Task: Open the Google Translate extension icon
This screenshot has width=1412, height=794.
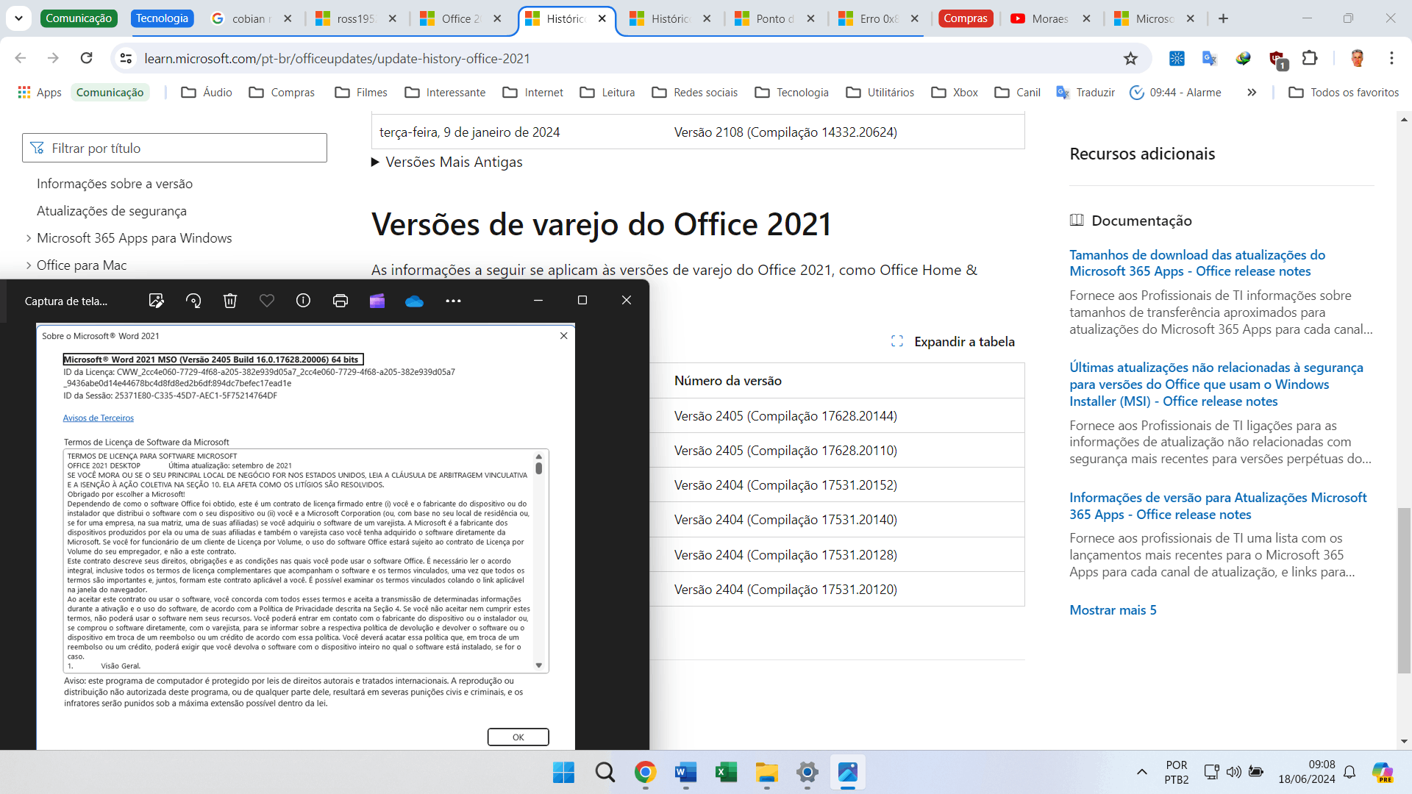Action: [x=1209, y=58]
